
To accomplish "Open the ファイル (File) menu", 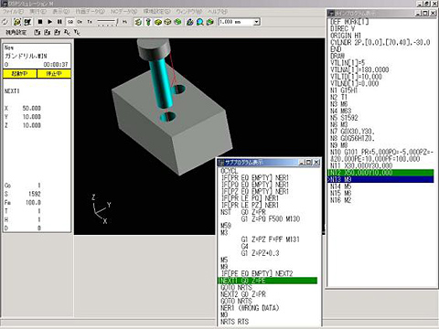I will [13, 12].
